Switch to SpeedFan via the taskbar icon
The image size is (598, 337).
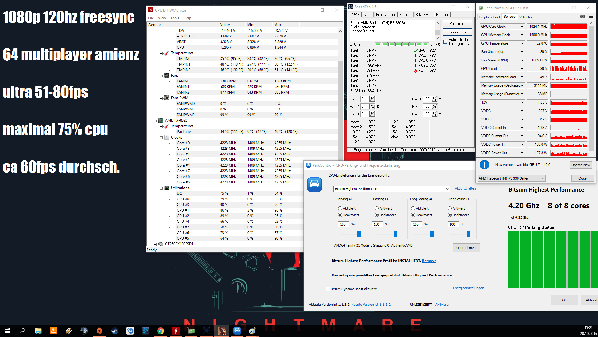(206, 331)
